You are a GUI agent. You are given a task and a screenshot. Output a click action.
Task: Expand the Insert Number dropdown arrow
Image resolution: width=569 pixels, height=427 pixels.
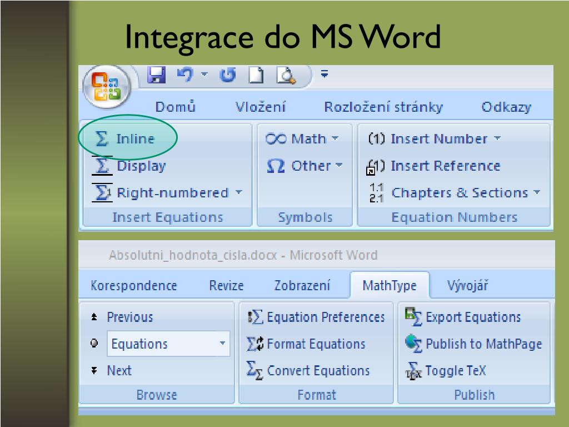coord(497,138)
